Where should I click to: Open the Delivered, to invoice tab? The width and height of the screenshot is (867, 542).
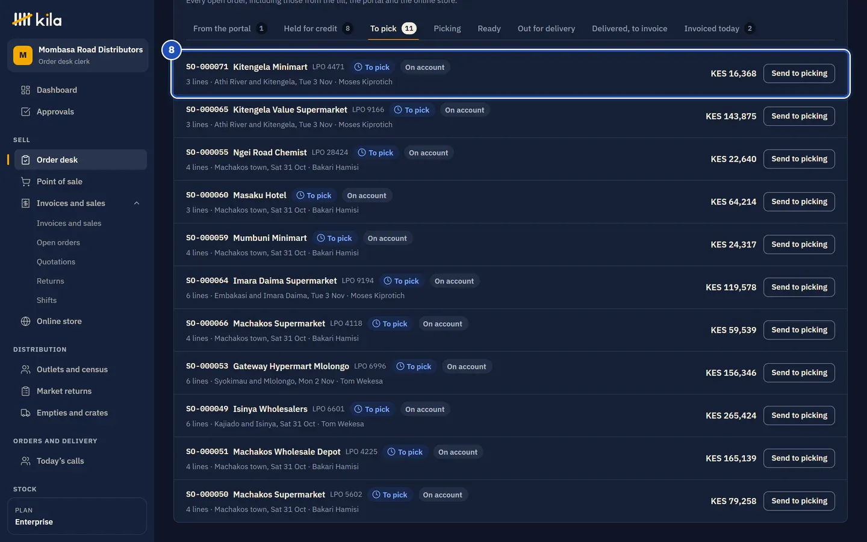(x=629, y=28)
